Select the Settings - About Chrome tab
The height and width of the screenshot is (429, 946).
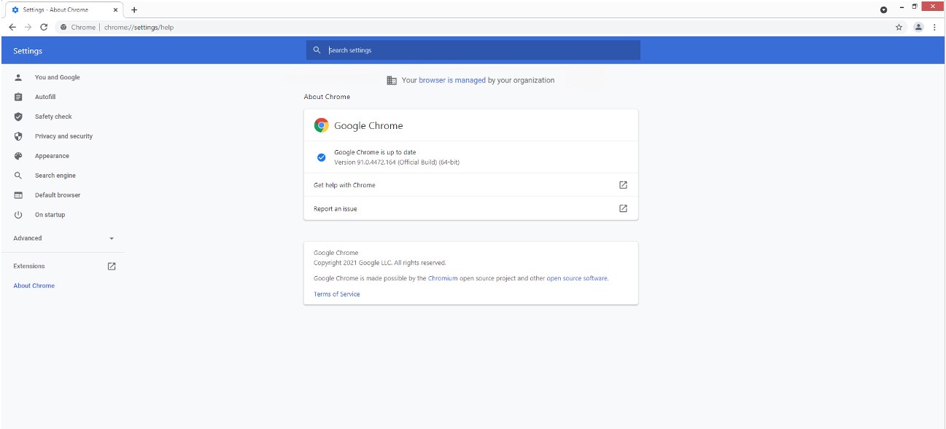pyautogui.click(x=64, y=9)
